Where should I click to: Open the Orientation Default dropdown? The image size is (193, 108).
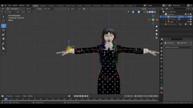click(29, 9)
